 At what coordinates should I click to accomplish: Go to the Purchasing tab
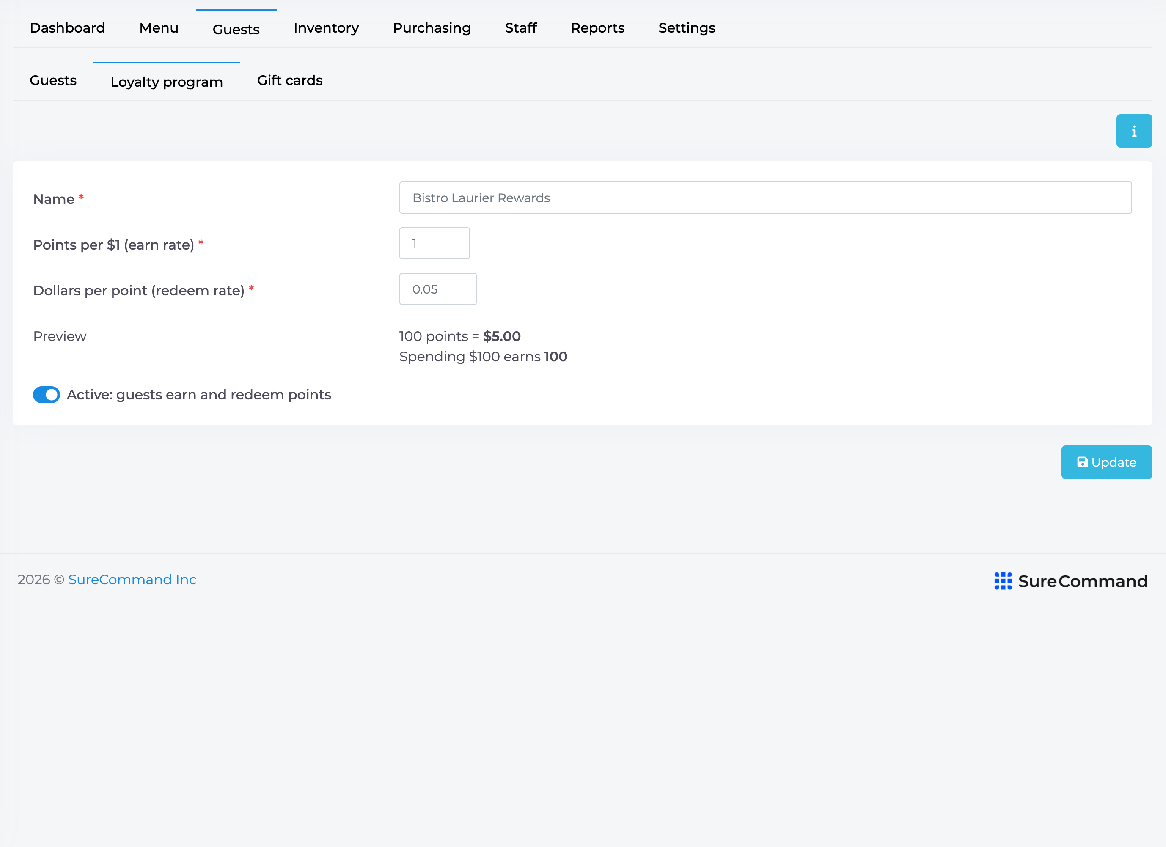click(x=432, y=28)
